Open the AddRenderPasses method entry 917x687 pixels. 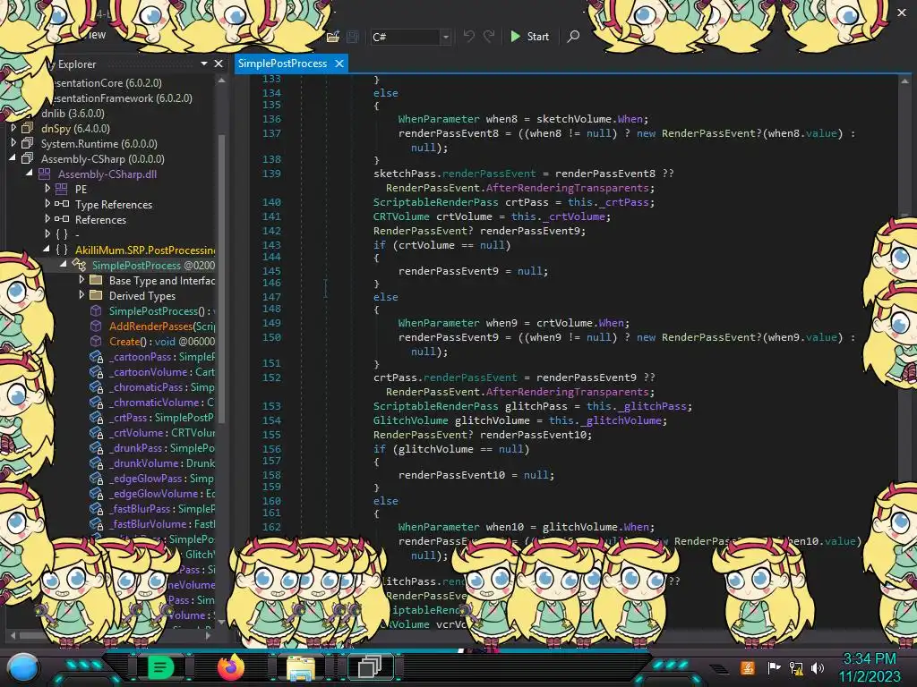(x=162, y=327)
